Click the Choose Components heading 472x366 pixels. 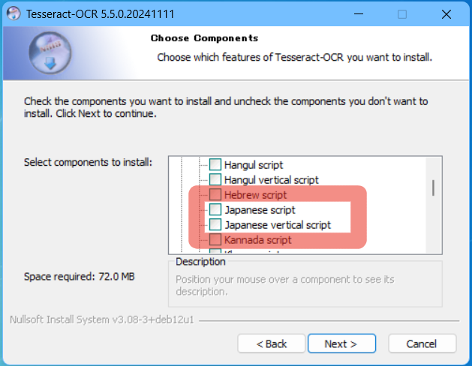point(204,38)
